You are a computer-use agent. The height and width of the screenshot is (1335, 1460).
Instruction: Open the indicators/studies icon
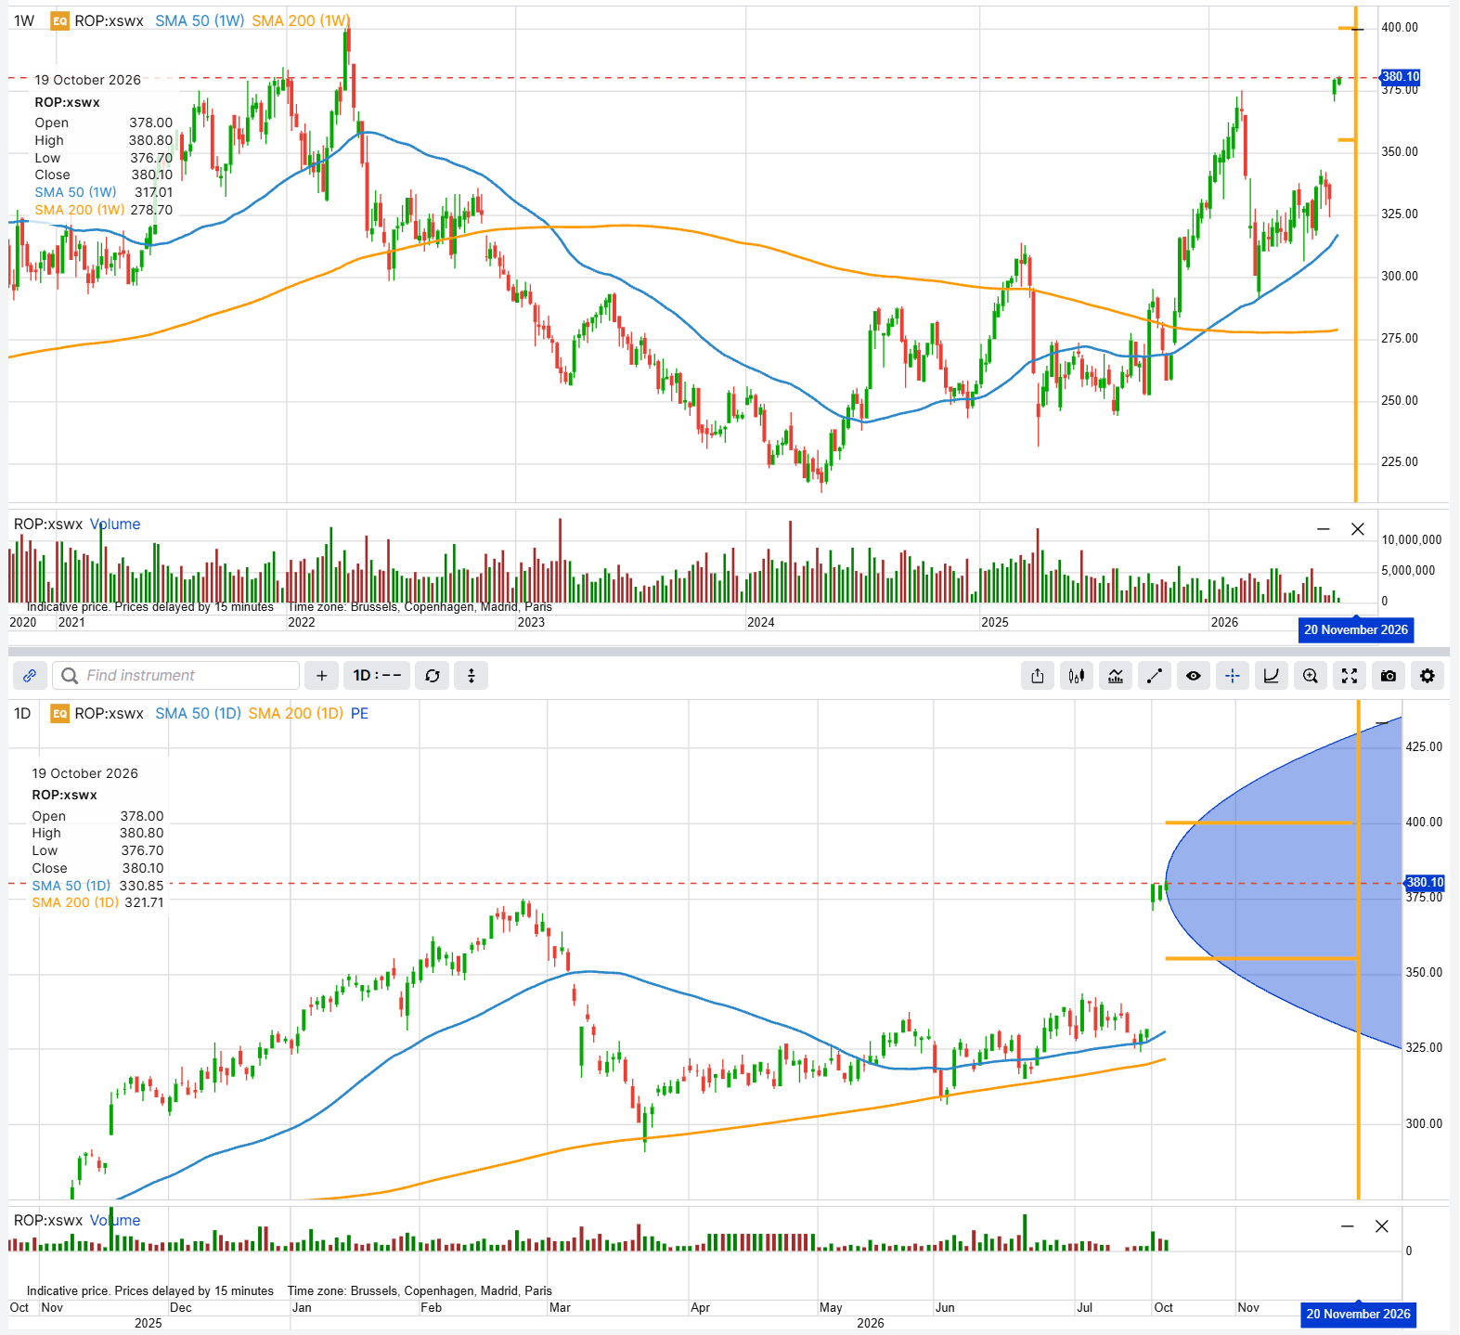(x=1116, y=676)
